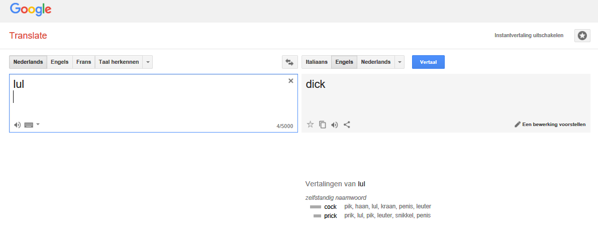
Task: Copy the translated text
Action: point(323,125)
